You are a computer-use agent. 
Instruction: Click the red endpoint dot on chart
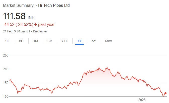tap(165, 93)
